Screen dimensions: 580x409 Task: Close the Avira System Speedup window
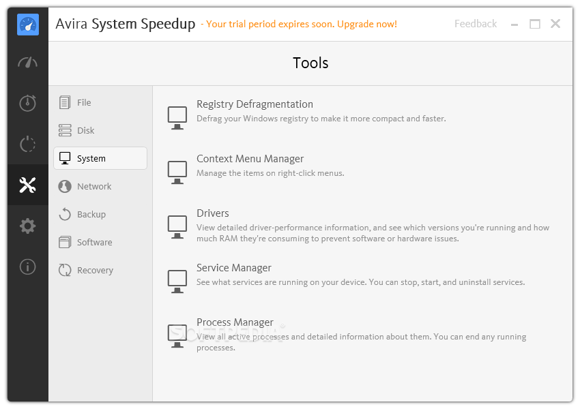point(555,24)
